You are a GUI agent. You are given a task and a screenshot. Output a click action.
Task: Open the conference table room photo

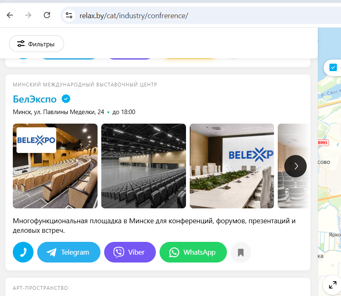click(x=232, y=166)
